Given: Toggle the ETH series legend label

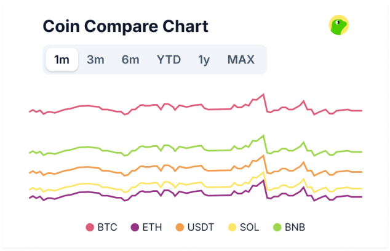Looking at the screenshot, I should (x=152, y=228).
